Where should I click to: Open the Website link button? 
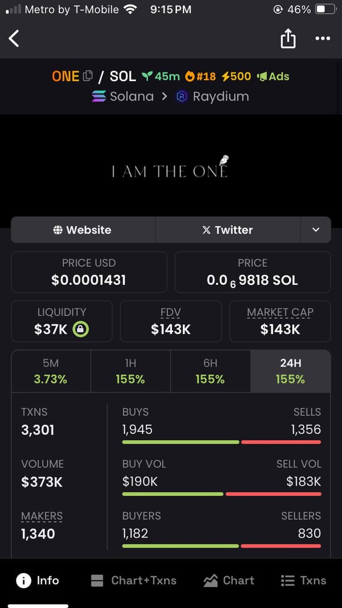click(x=83, y=230)
